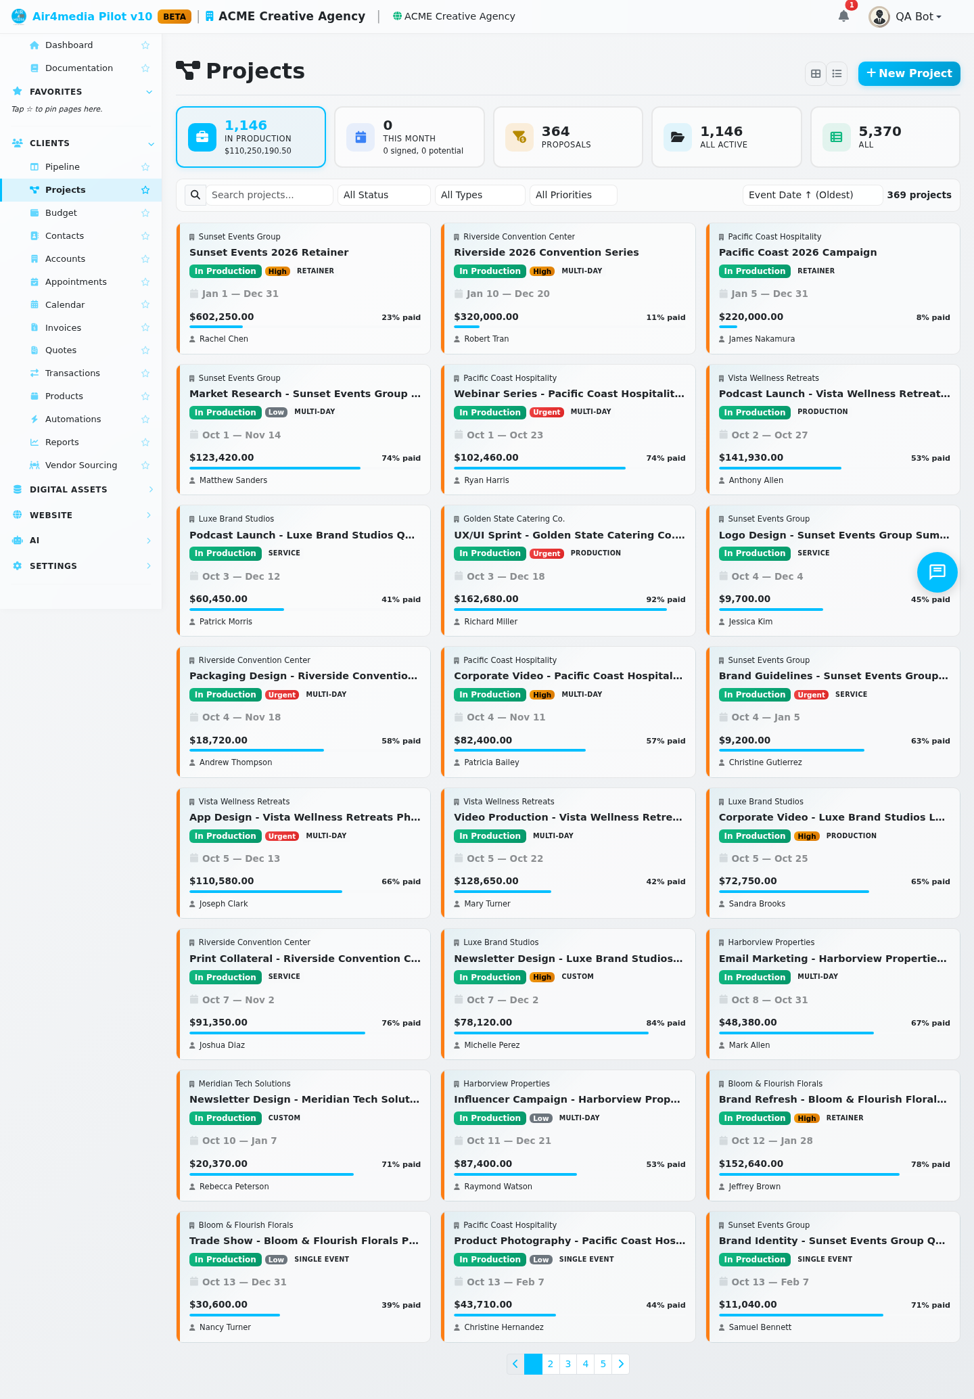Click the New Project button

click(909, 74)
